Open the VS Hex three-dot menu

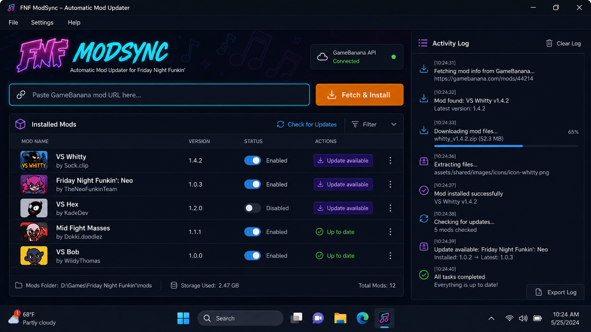pyautogui.click(x=390, y=208)
